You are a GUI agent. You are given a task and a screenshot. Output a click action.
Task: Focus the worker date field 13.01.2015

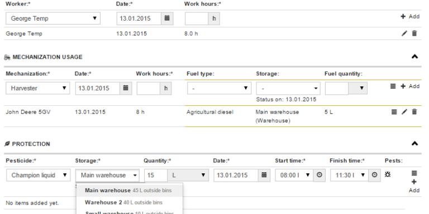139,18
